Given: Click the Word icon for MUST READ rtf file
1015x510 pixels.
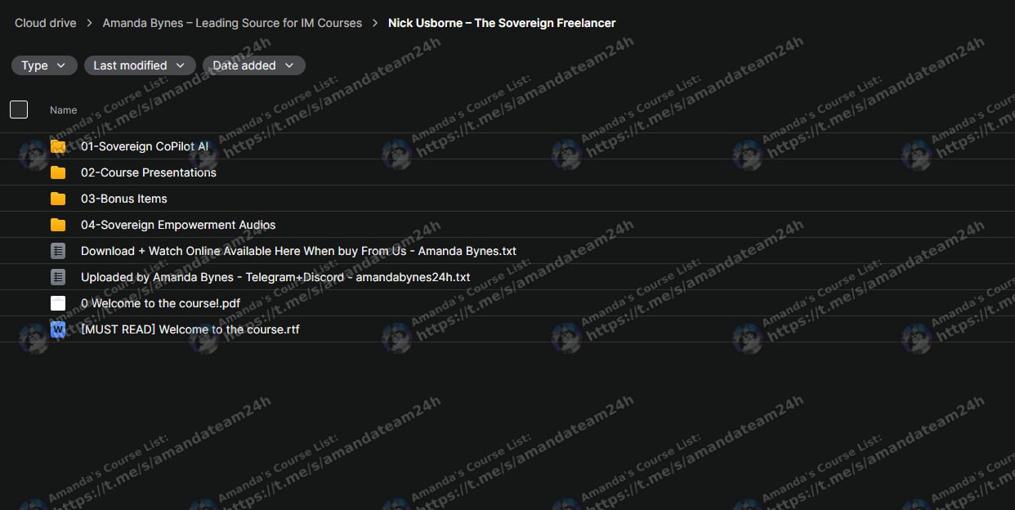Looking at the screenshot, I should (x=58, y=329).
